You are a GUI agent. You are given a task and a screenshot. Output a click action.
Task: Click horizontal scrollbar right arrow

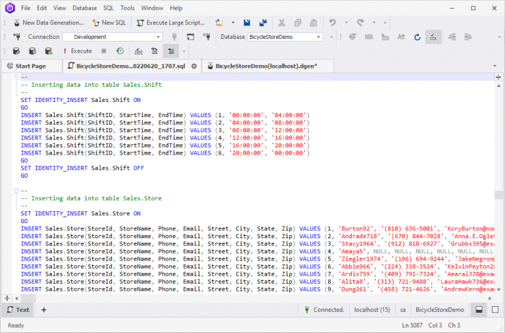pyautogui.click(x=490, y=299)
